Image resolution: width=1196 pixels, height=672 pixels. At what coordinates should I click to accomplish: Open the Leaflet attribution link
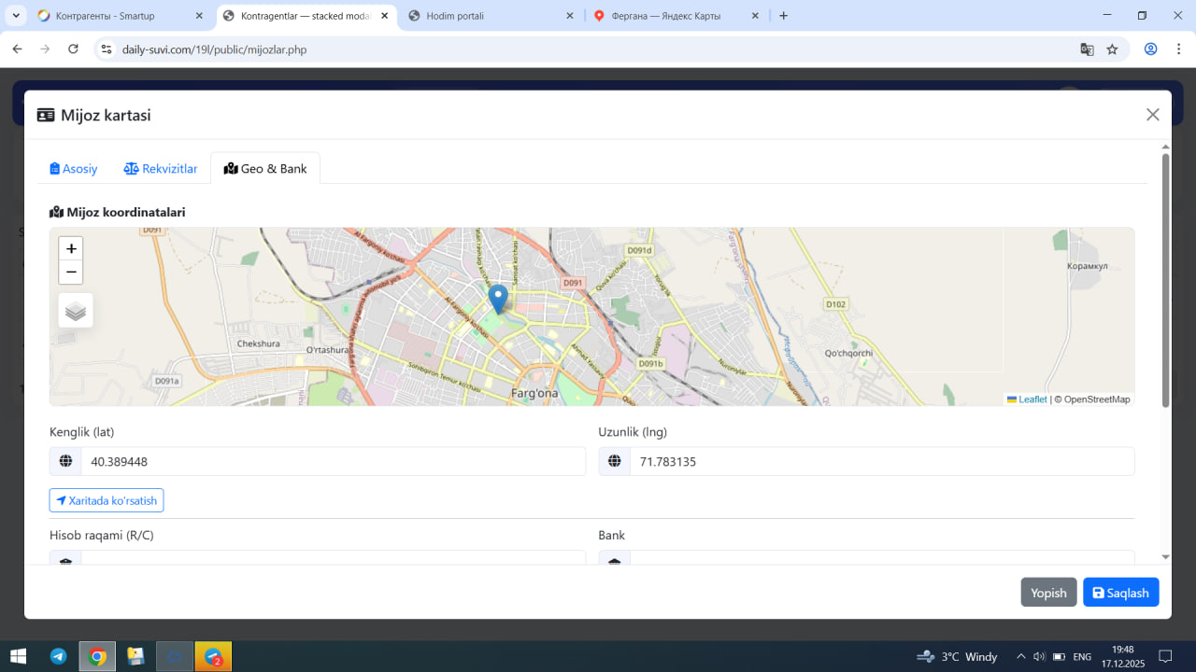(1032, 399)
